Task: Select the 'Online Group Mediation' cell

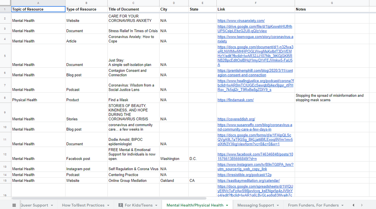Action: (133, 181)
